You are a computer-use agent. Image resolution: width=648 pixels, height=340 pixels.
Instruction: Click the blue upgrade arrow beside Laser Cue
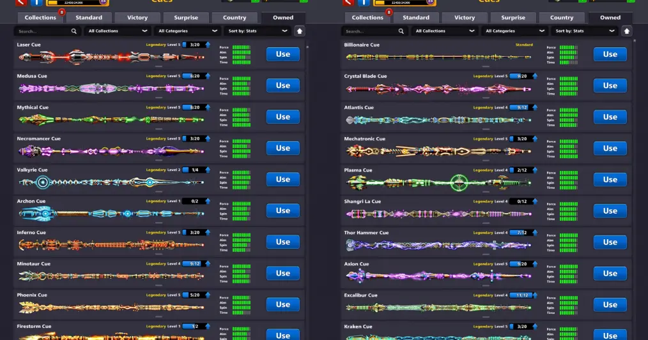click(x=208, y=45)
